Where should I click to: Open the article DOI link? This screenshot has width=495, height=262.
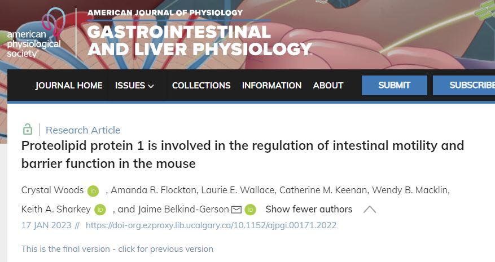[211, 225]
